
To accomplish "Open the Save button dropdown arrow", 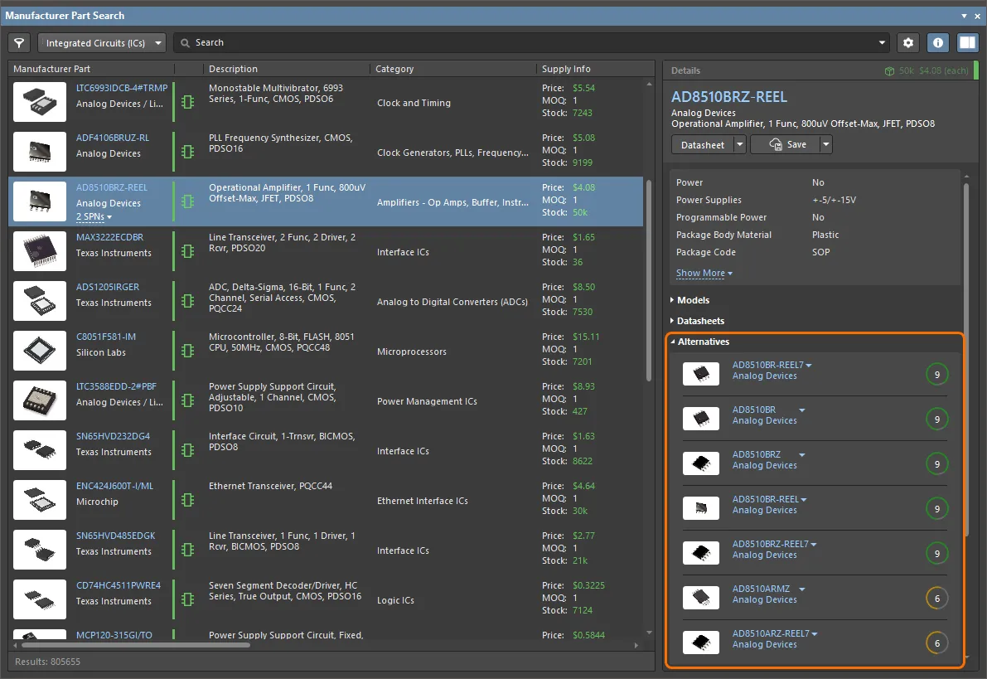I will tap(826, 145).
